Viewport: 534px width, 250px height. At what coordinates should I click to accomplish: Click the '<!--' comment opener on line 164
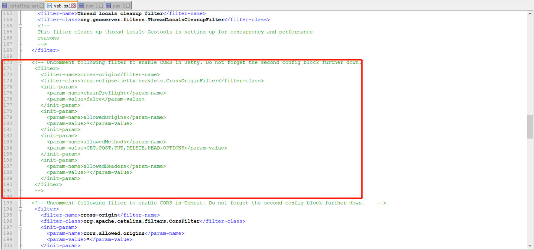tap(44, 26)
